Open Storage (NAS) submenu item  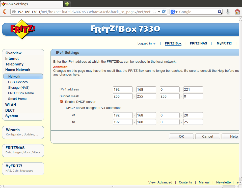tap(19, 87)
